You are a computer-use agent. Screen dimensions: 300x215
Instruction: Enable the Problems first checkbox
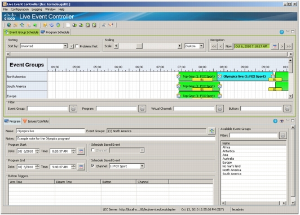pyautogui.click(x=77, y=46)
